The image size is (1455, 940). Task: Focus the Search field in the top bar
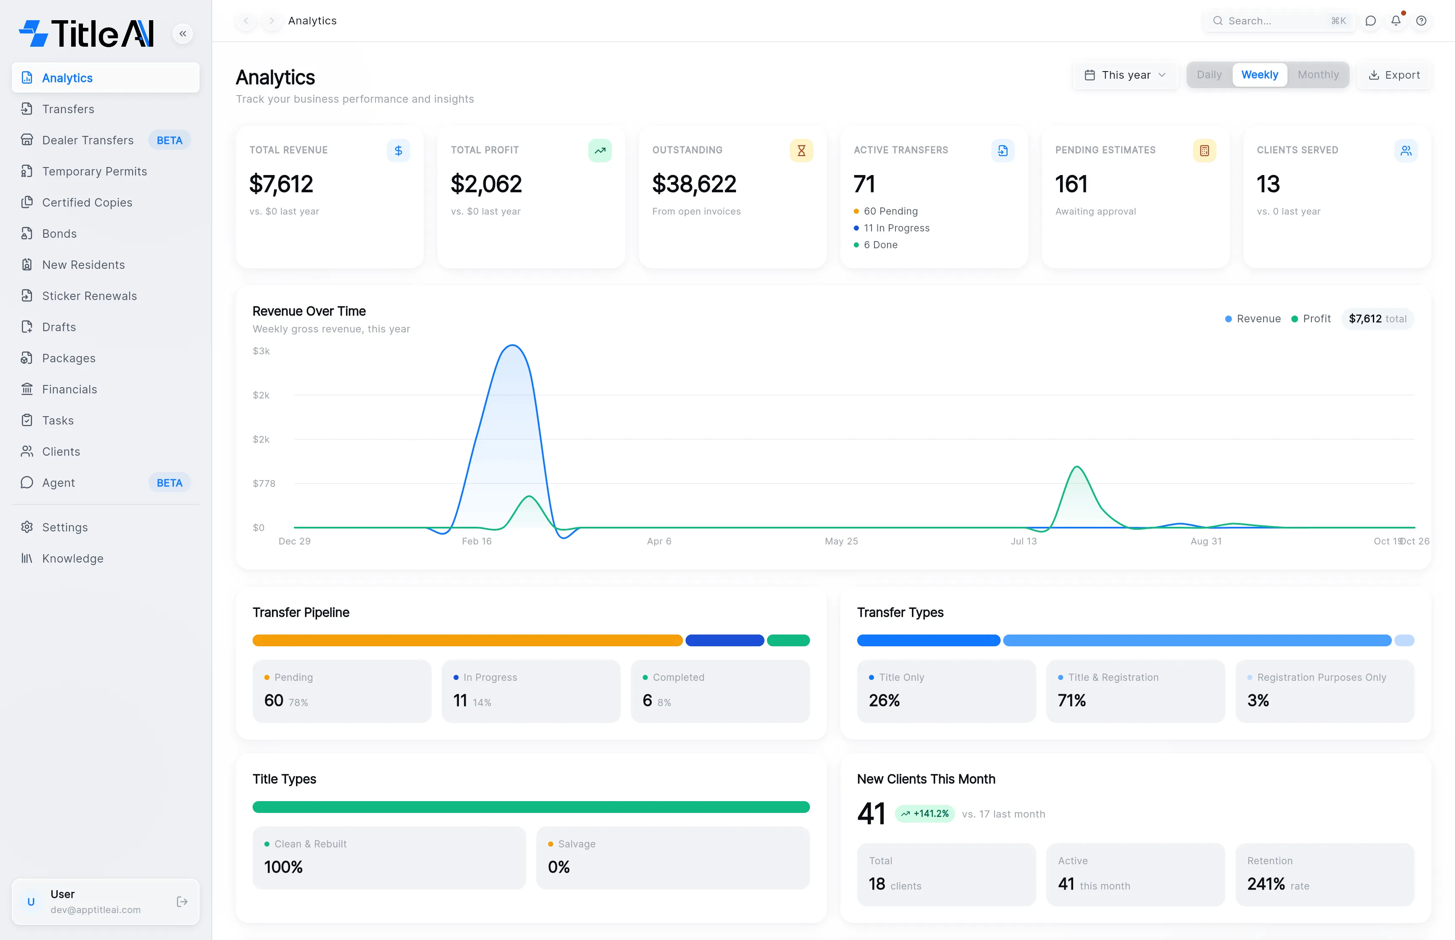click(x=1280, y=21)
